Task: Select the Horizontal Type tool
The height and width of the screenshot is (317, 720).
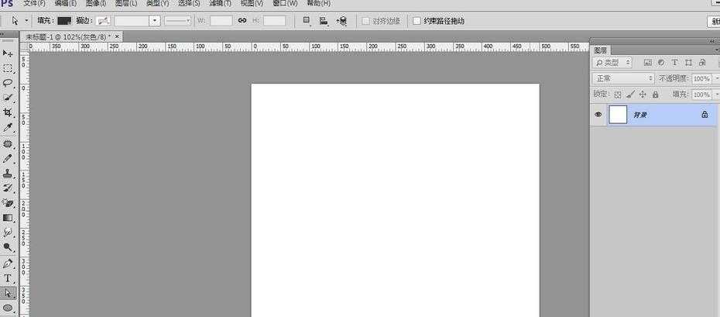Action: click(8, 278)
